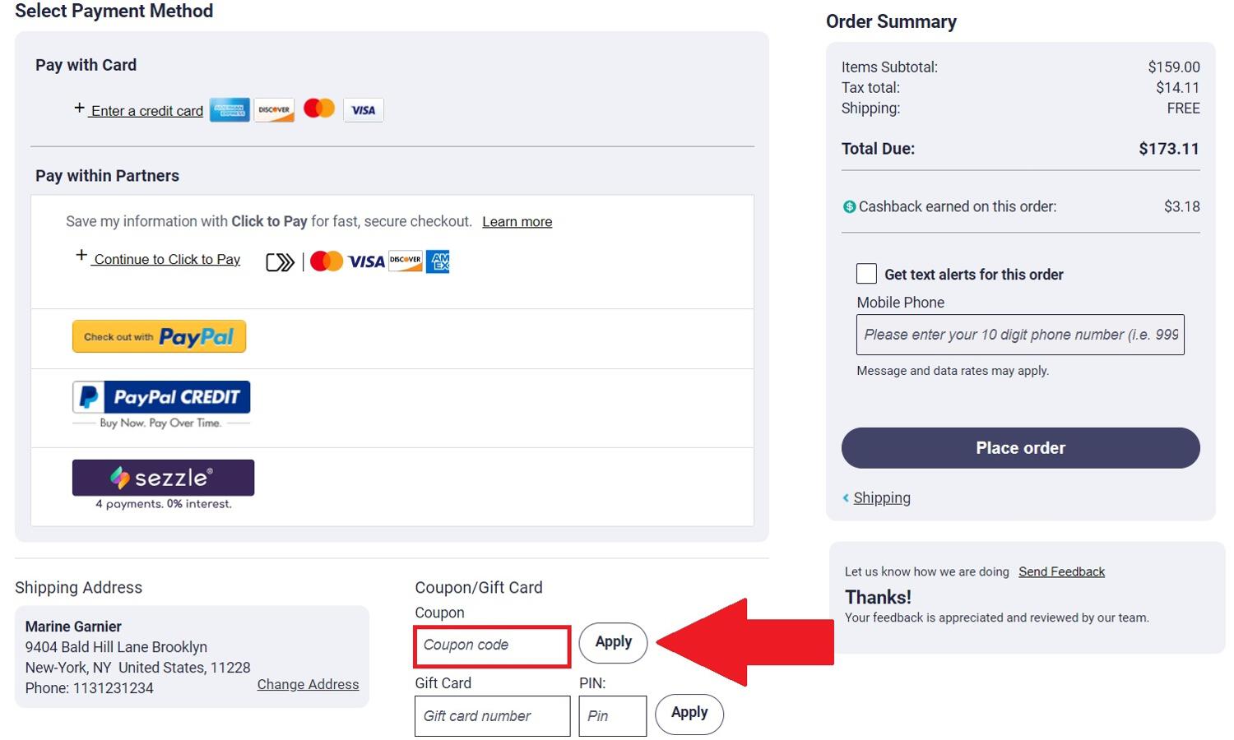Click the Click to Pay arrows icon
This screenshot has width=1234, height=740.
pos(280,262)
